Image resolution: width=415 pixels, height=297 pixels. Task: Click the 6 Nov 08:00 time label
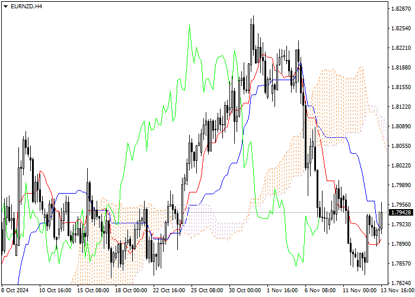click(320, 290)
